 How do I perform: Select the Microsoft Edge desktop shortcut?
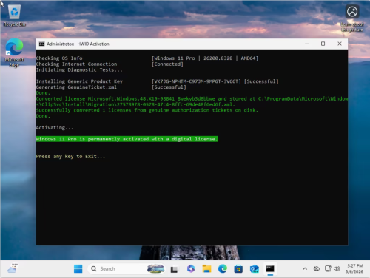coord(14,52)
